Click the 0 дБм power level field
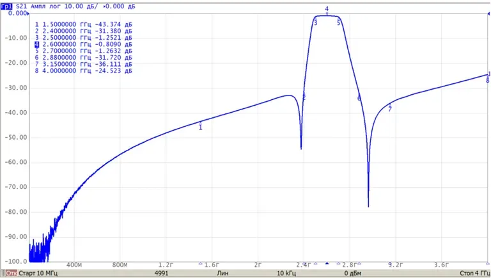491x278 pixels. [353, 274]
